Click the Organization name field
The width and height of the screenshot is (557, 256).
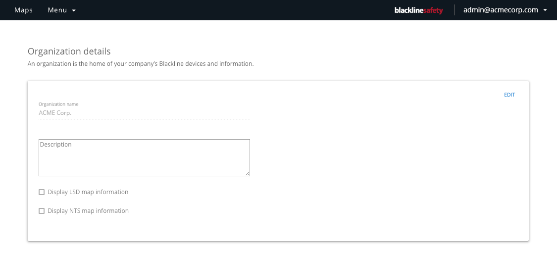click(144, 113)
